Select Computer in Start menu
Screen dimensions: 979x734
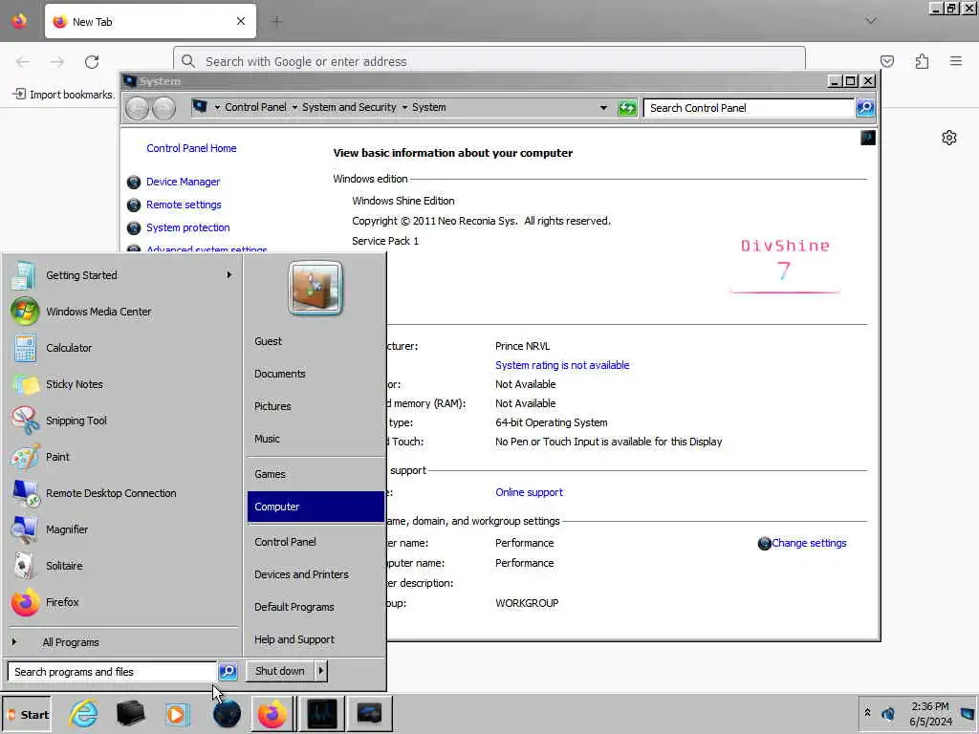coord(315,507)
